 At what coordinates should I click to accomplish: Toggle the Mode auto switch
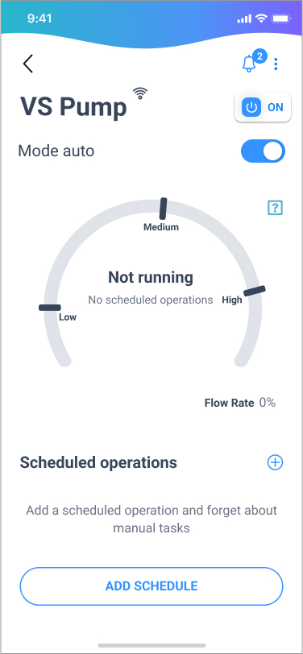pyautogui.click(x=263, y=151)
